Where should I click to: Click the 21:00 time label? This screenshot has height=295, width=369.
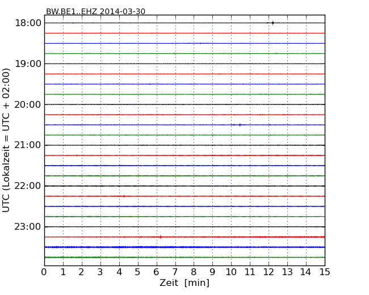(x=28, y=145)
